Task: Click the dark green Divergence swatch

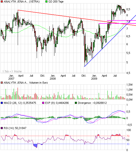Action: point(76,103)
